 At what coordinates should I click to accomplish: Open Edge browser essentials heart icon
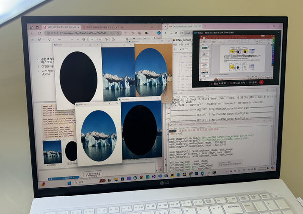point(146,33)
